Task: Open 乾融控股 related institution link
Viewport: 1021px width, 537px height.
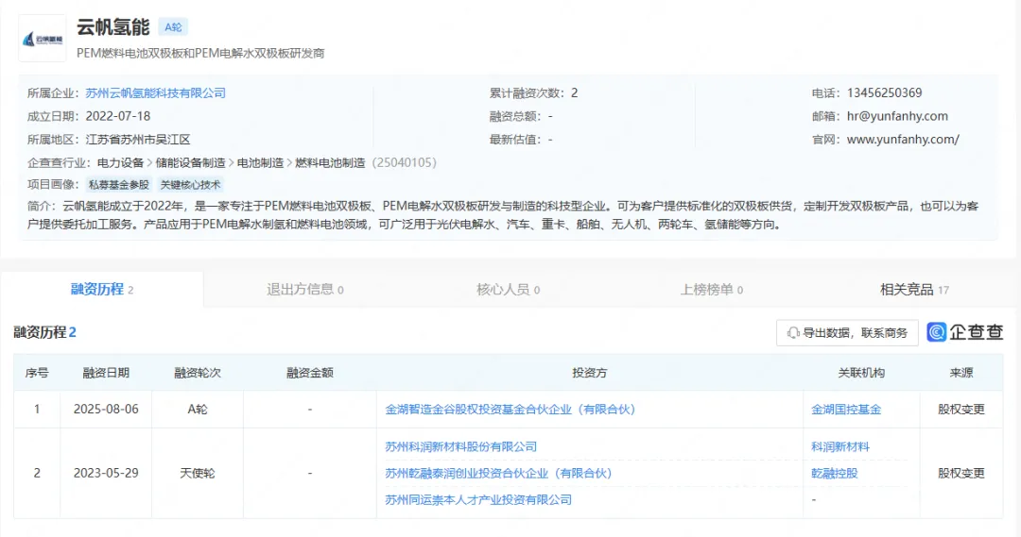Action: coord(834,473)
